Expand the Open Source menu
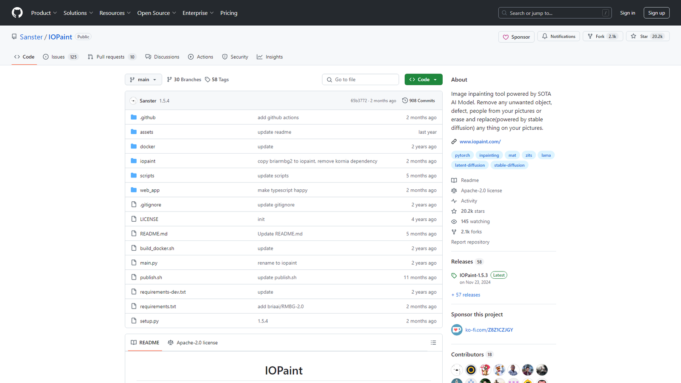This screenshot has width=681, height=383. pyautogui.click(x=156, y=13)
